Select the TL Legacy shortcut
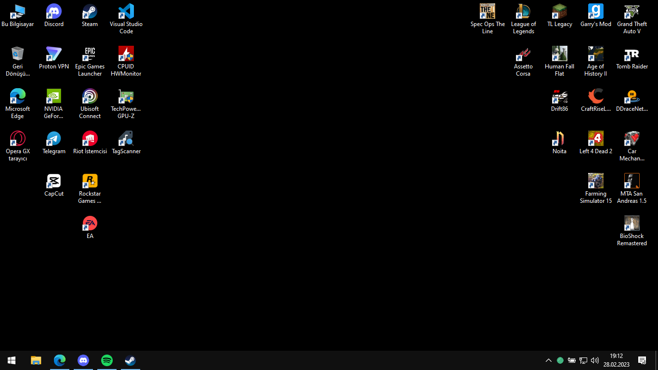The width and height of the screenshot is (658, 370). point(560,16)
